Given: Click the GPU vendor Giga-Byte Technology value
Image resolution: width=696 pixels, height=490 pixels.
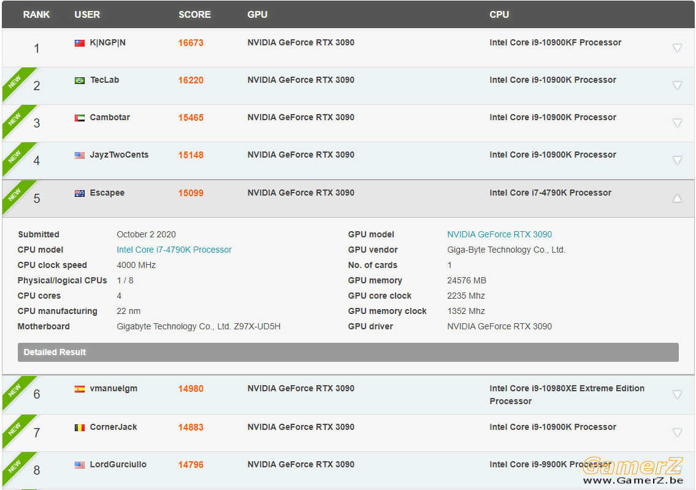Looking at the screenshot, I should pos(506,250).
